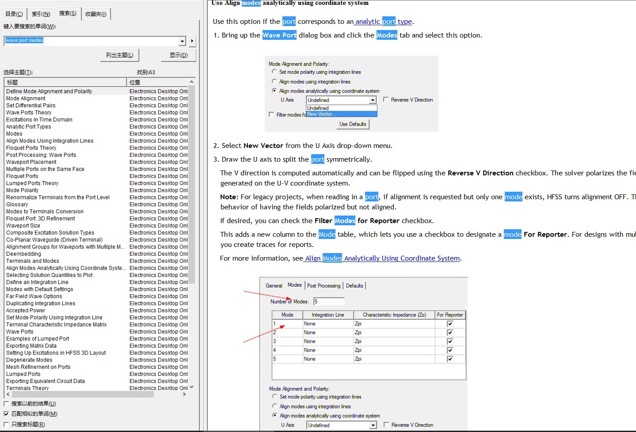636x432 pixels.
Task: Toggle the 只搜索标题 checkbox
Action: [6, 424]
